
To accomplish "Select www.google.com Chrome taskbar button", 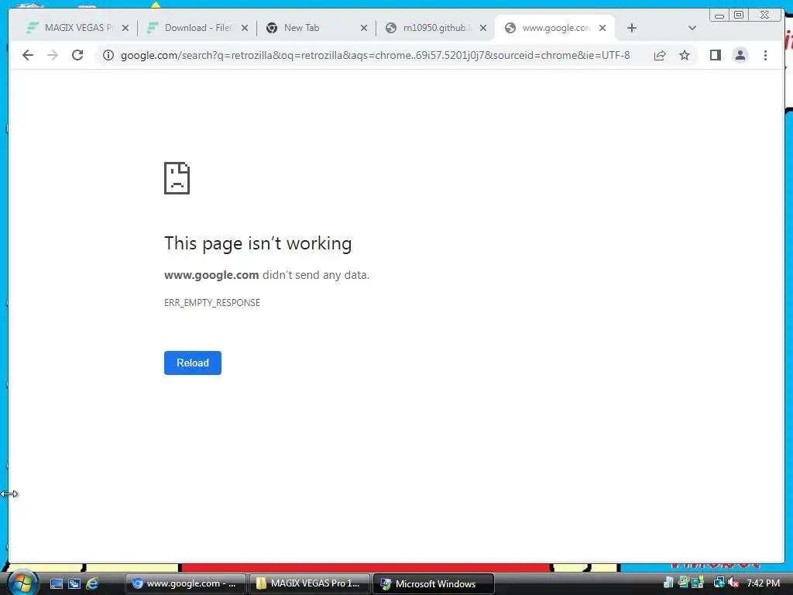I will [x=186, y=583].
